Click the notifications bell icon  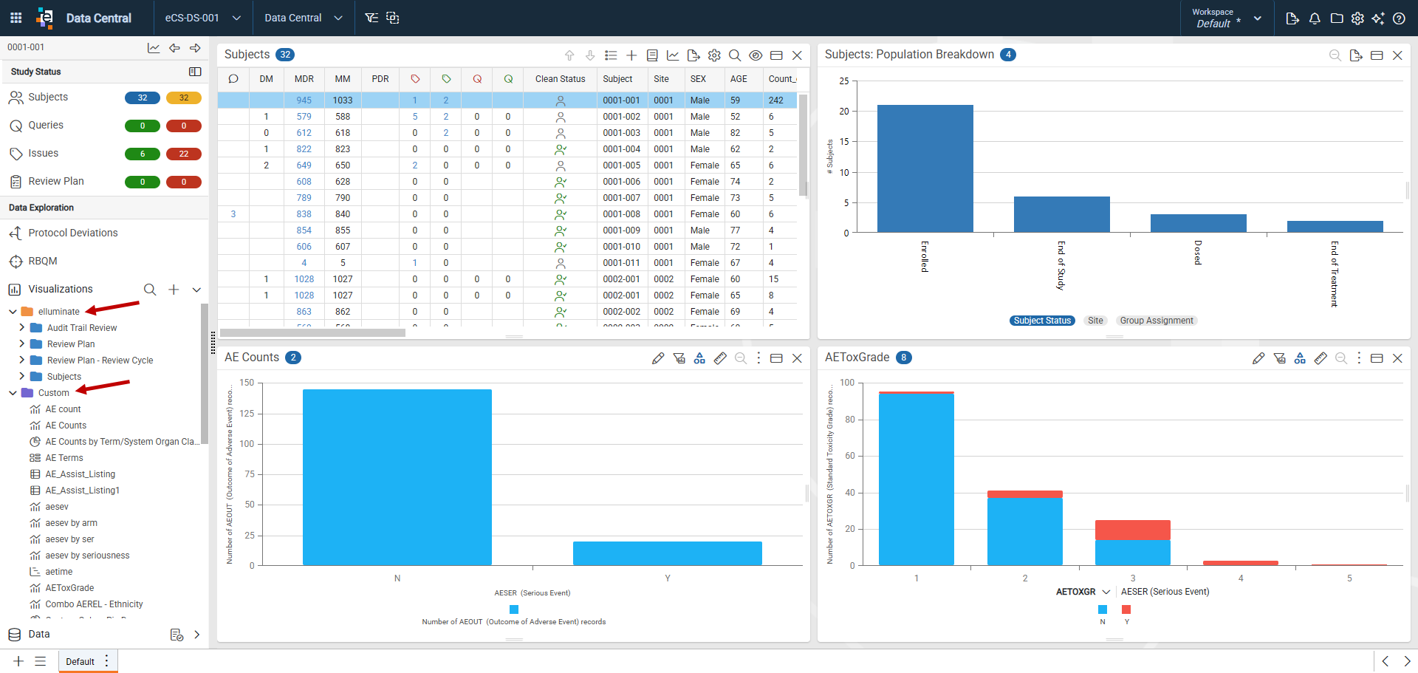[1315, 18]
